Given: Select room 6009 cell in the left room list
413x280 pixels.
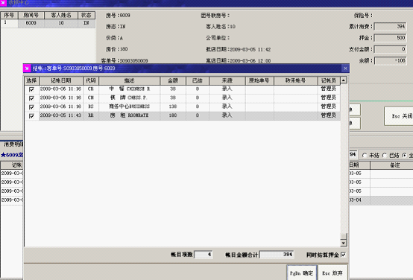Looking at the screenshot, I should point(31,23).
